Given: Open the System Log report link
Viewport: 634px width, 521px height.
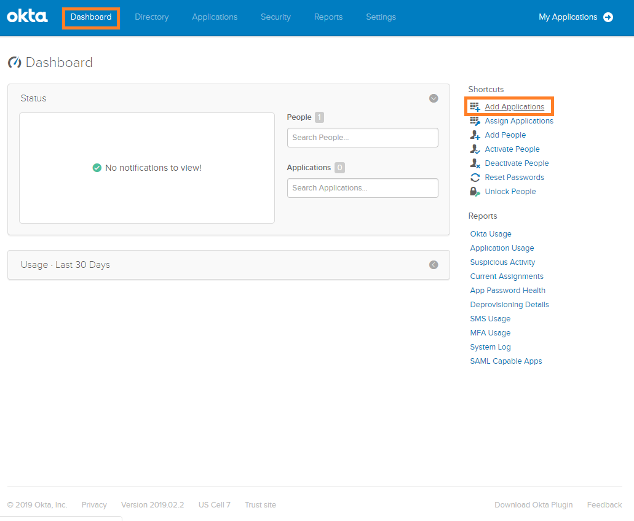Looking at the screenshot, I should [x=490, y=347].
